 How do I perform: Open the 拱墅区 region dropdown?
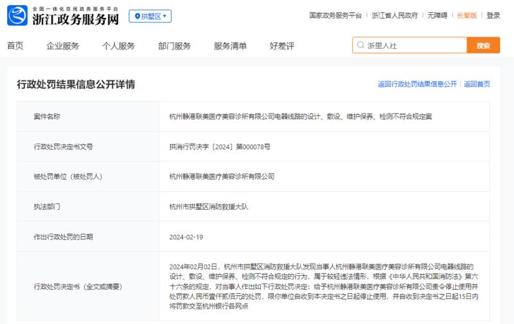pos(150,17)
